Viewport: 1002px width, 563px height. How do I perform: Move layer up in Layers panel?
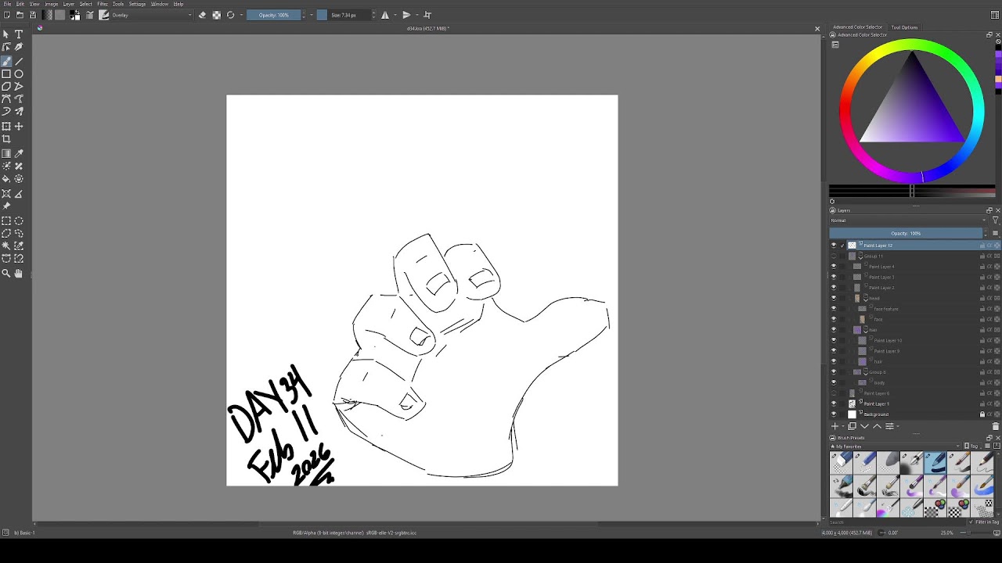pyautogui.click(x=877, y=426)
